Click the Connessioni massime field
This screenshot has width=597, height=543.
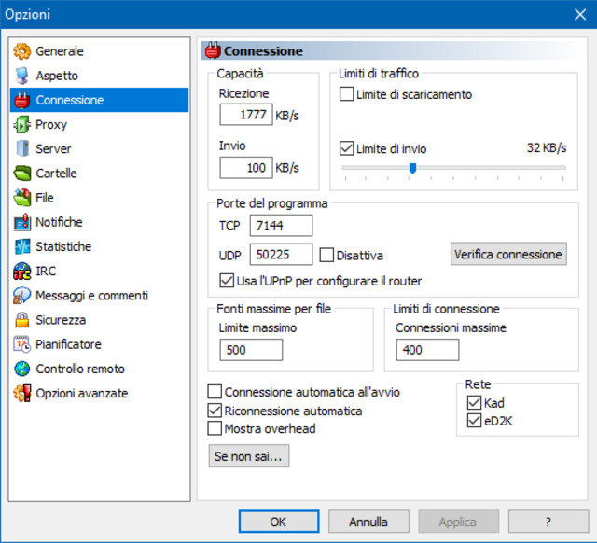427,350
